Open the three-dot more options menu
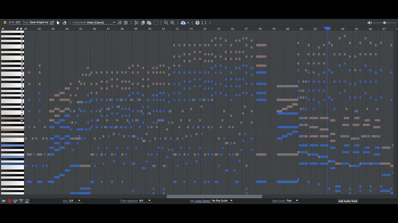The width and height of the screenshot is (398, 223). click(210, 23)
